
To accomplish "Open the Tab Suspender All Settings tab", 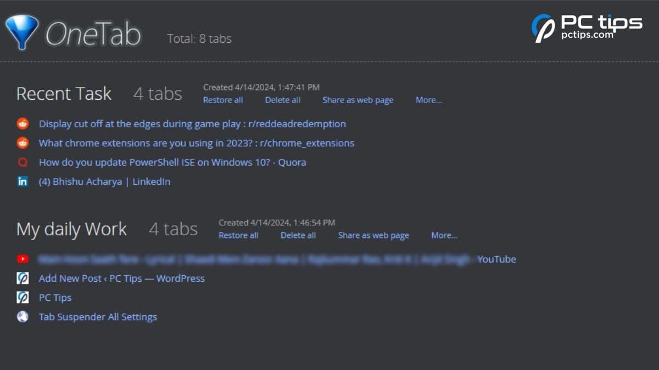I will coord(98,316).
